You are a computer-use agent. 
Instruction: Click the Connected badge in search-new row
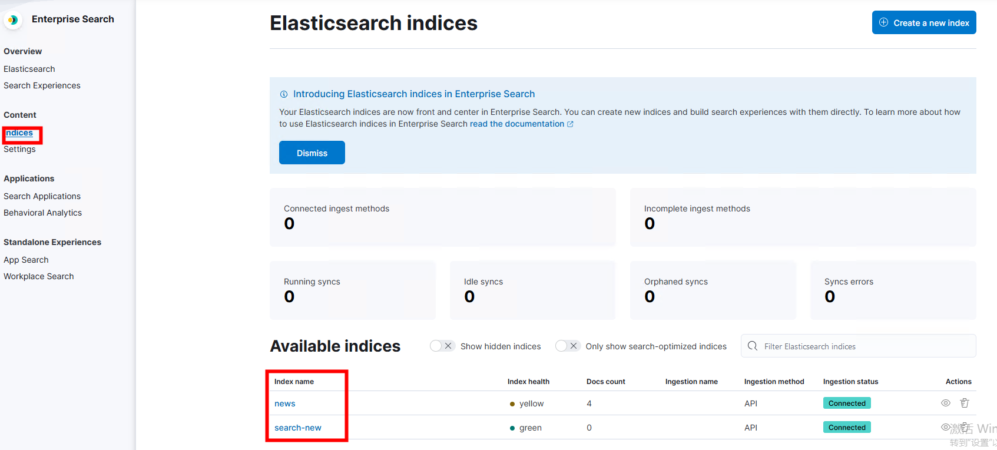847,427
